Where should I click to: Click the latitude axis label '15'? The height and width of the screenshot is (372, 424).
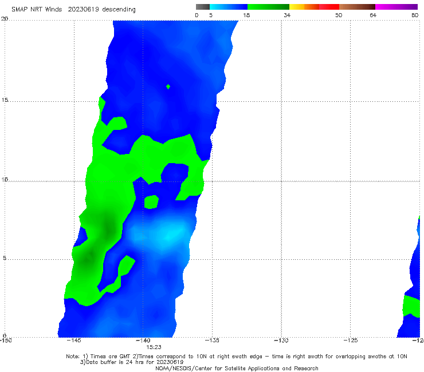coord(5,100)
